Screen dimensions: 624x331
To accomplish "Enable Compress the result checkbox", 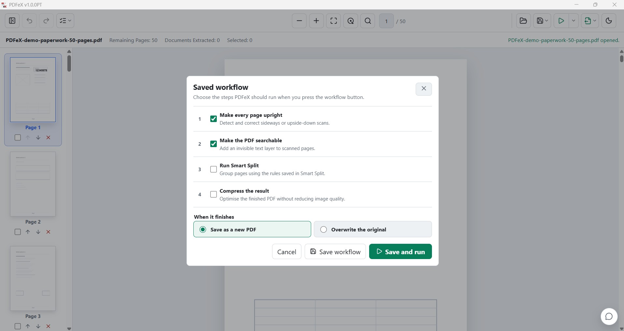I will (214, 194).
